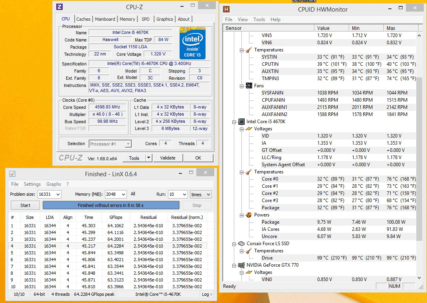Screen dimensions: 427x303
Task: Click the fan icon beside Fans
Action: click(249, 86)
